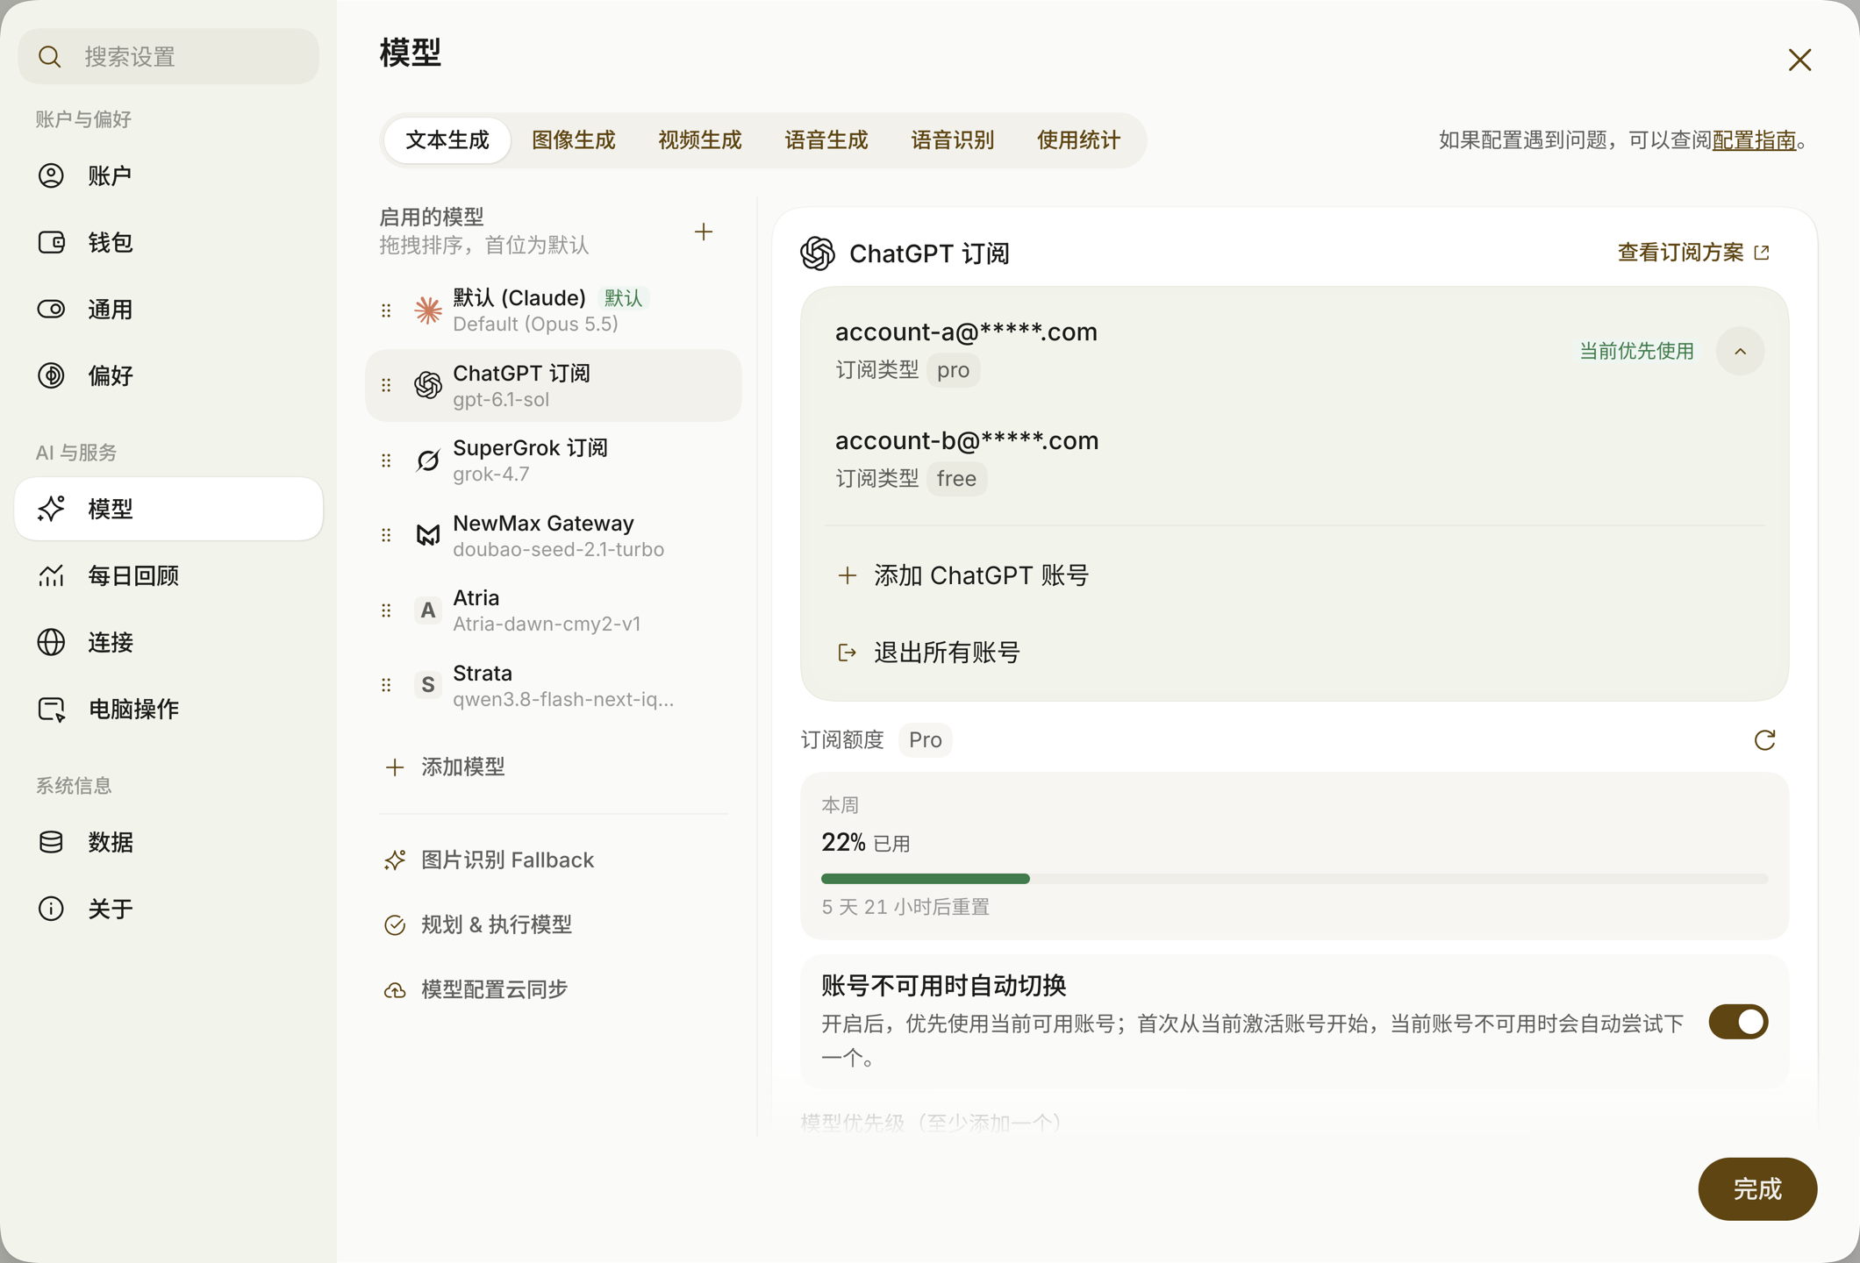Toggle 账号不可用时自动切换 switch
The image size is (1860, 1263).
click(x=1738, y=1022)
